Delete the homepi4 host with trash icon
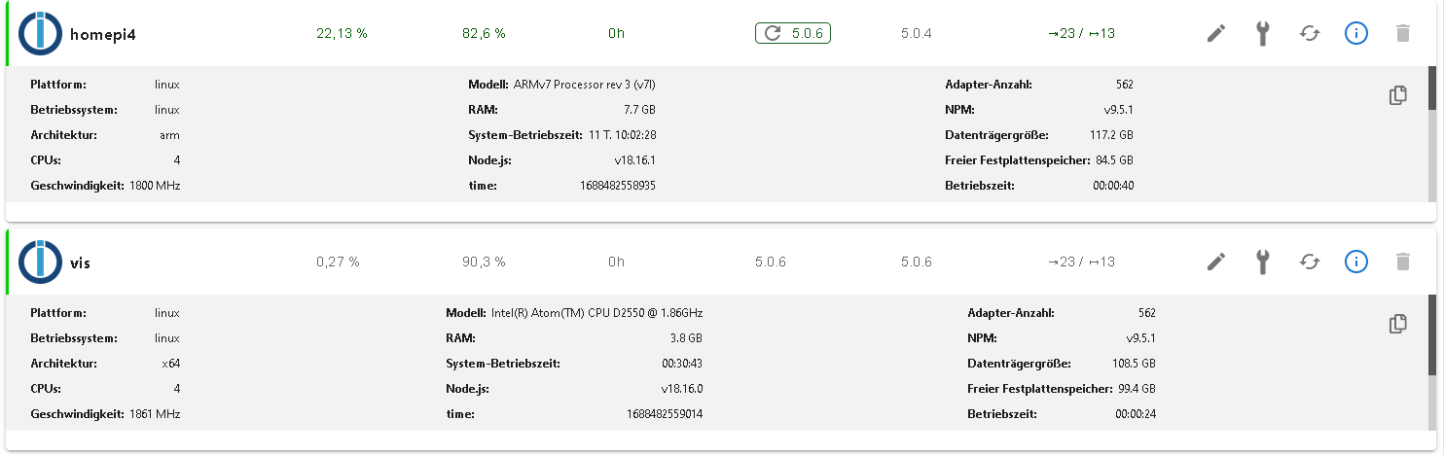Image resolution: width=1444 pixels, height=455 pixels. (1402, 34)
